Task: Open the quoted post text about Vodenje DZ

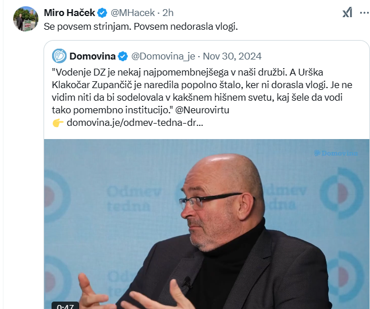Action: click(x=202, y=91)
